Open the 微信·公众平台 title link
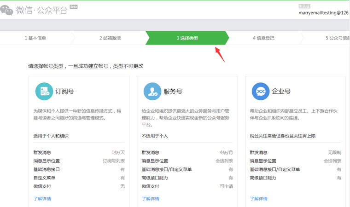The width and height of the screenshot is (350, 207). point(41,10)
